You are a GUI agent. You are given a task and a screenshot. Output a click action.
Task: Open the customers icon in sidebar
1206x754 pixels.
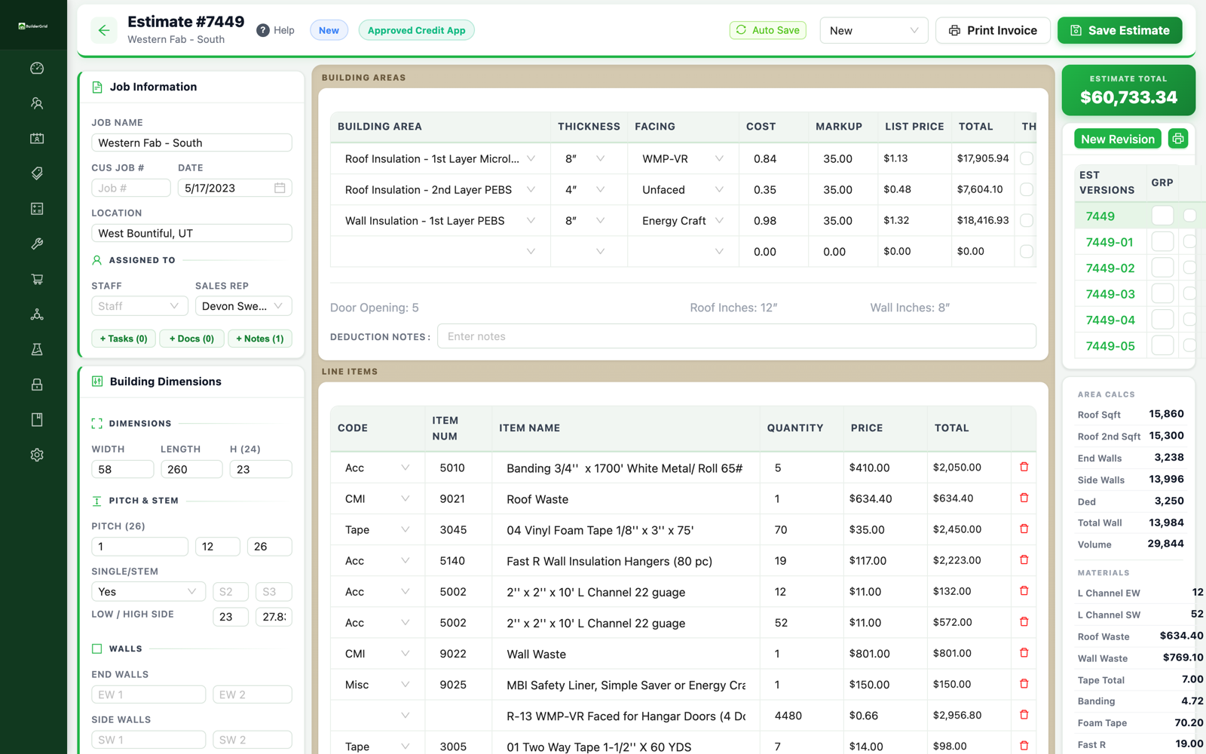[37, 103]
